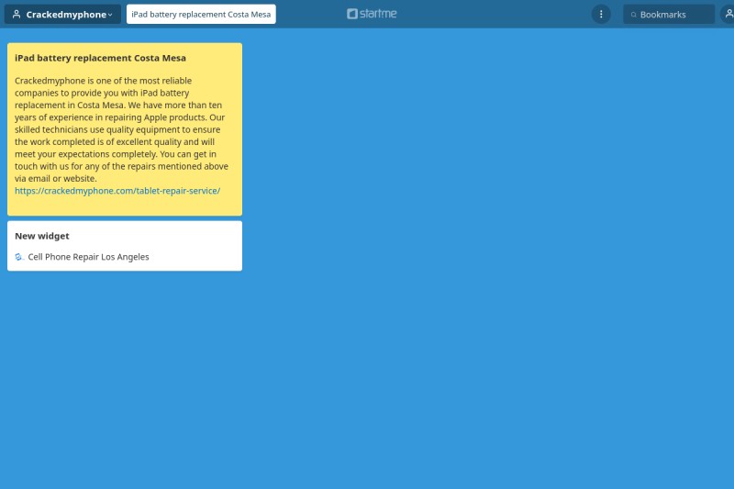Screen dimensions: 734x489
Task: Click the Cell Phone Repair bookmark favicon
Action: click(18, 257)
